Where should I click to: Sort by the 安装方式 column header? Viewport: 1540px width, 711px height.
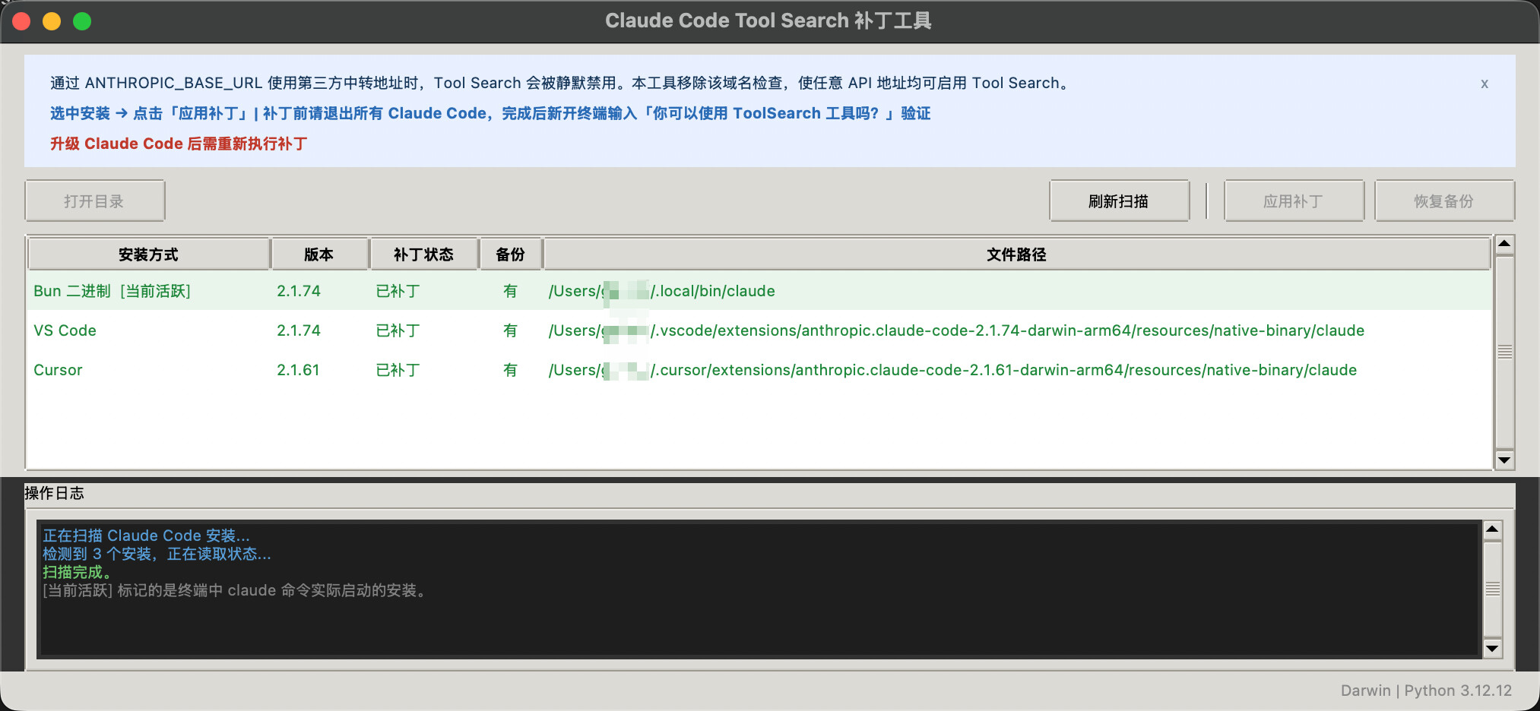148,254
